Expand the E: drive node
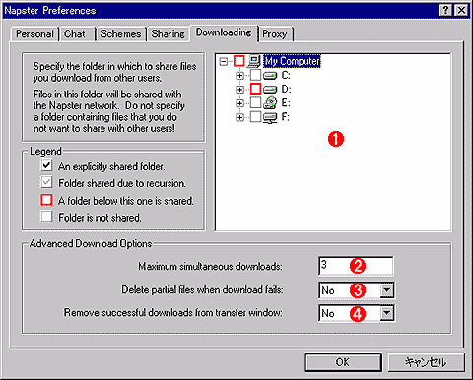This screenshot has width=473, height=380. pyautogui.click(x=239, y=103)
